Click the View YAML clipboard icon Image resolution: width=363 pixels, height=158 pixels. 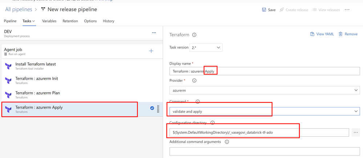point(312,34)
